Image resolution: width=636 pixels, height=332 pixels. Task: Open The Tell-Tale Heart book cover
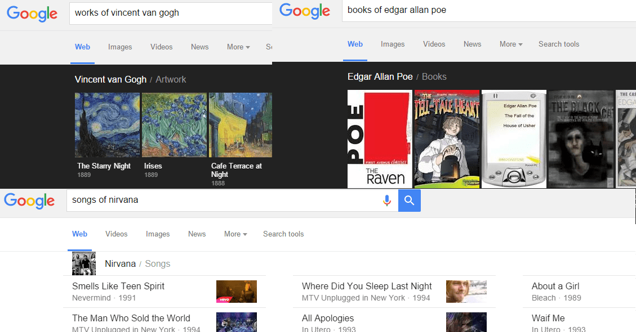tap(447, 139)
